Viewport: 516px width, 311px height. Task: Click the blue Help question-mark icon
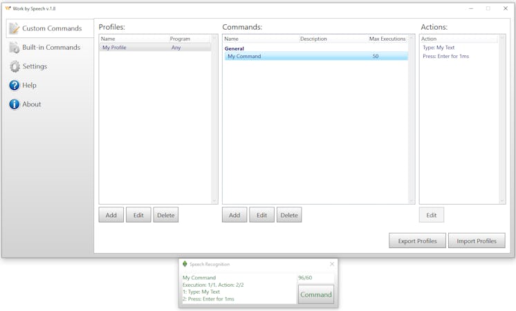coord(14,86)
